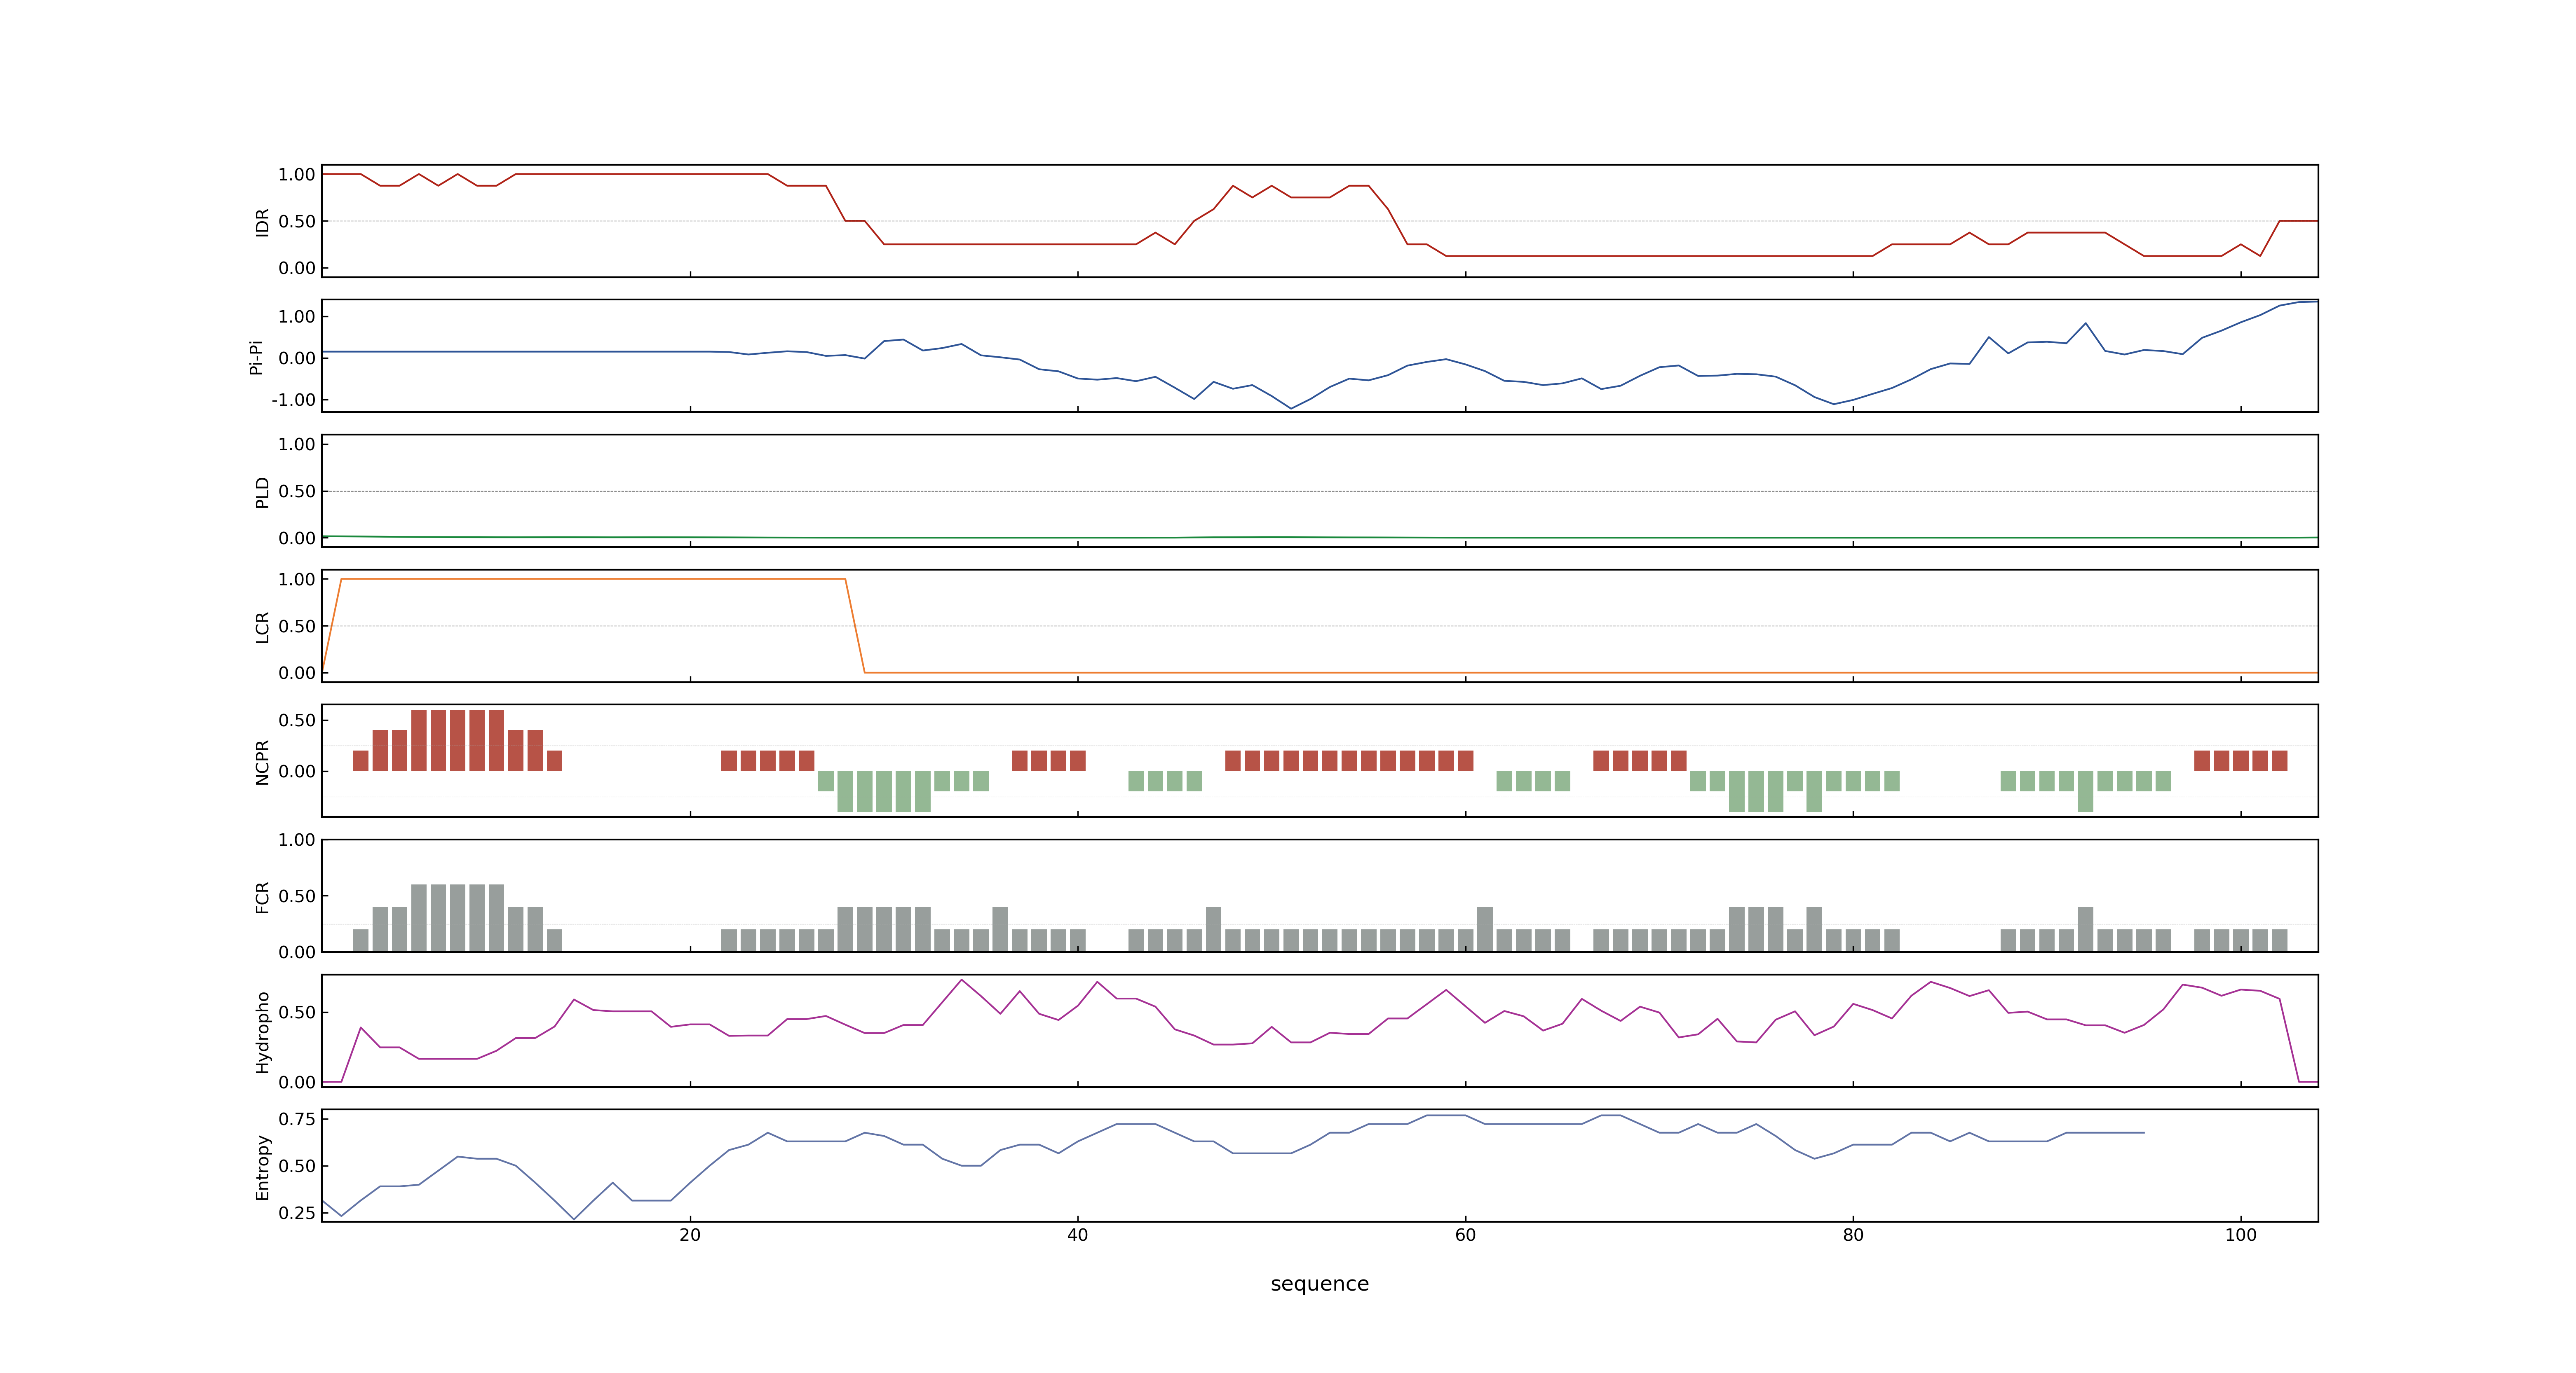The height and width of the screenshot is (1373, 2576).
Task: Click the "0.50" tick on the Hydropho axis
Action: pyautogui.click(x=297, y=1011)
